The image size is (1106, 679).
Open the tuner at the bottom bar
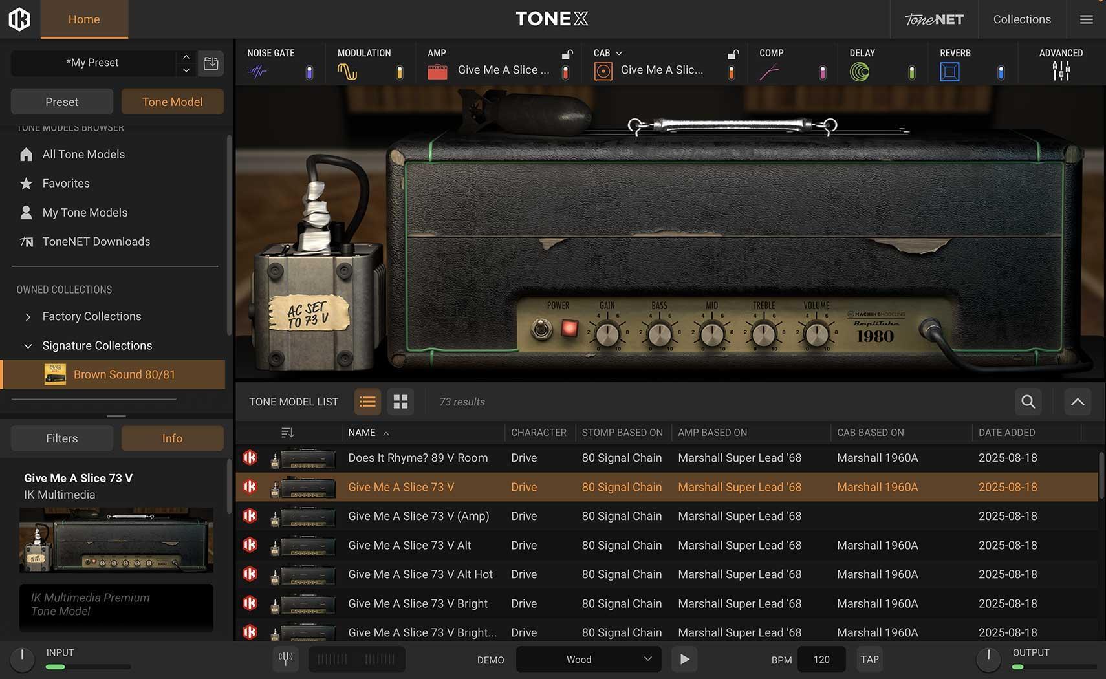point(285,658)
